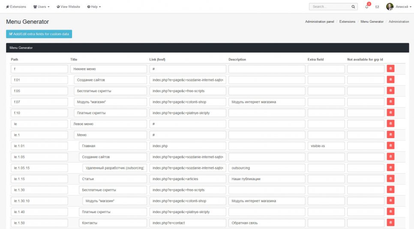Edit the extra field containing visible-xs

tap(326, 146)
